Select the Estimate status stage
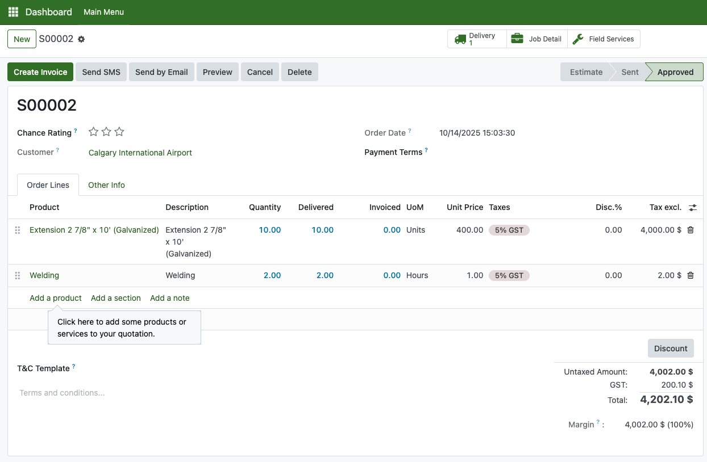The image size is (707, 462). 586,72
